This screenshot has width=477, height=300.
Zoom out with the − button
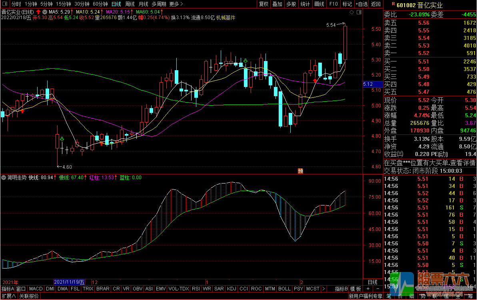tap(377, 289)
